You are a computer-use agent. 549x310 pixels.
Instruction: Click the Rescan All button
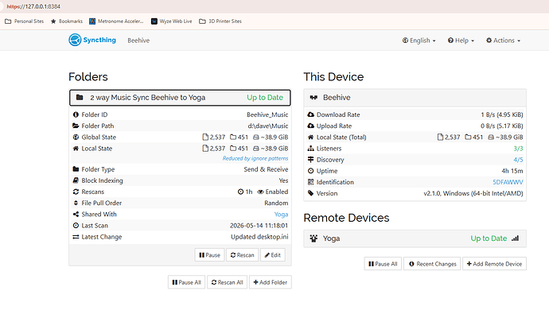[x=228, y=282]
